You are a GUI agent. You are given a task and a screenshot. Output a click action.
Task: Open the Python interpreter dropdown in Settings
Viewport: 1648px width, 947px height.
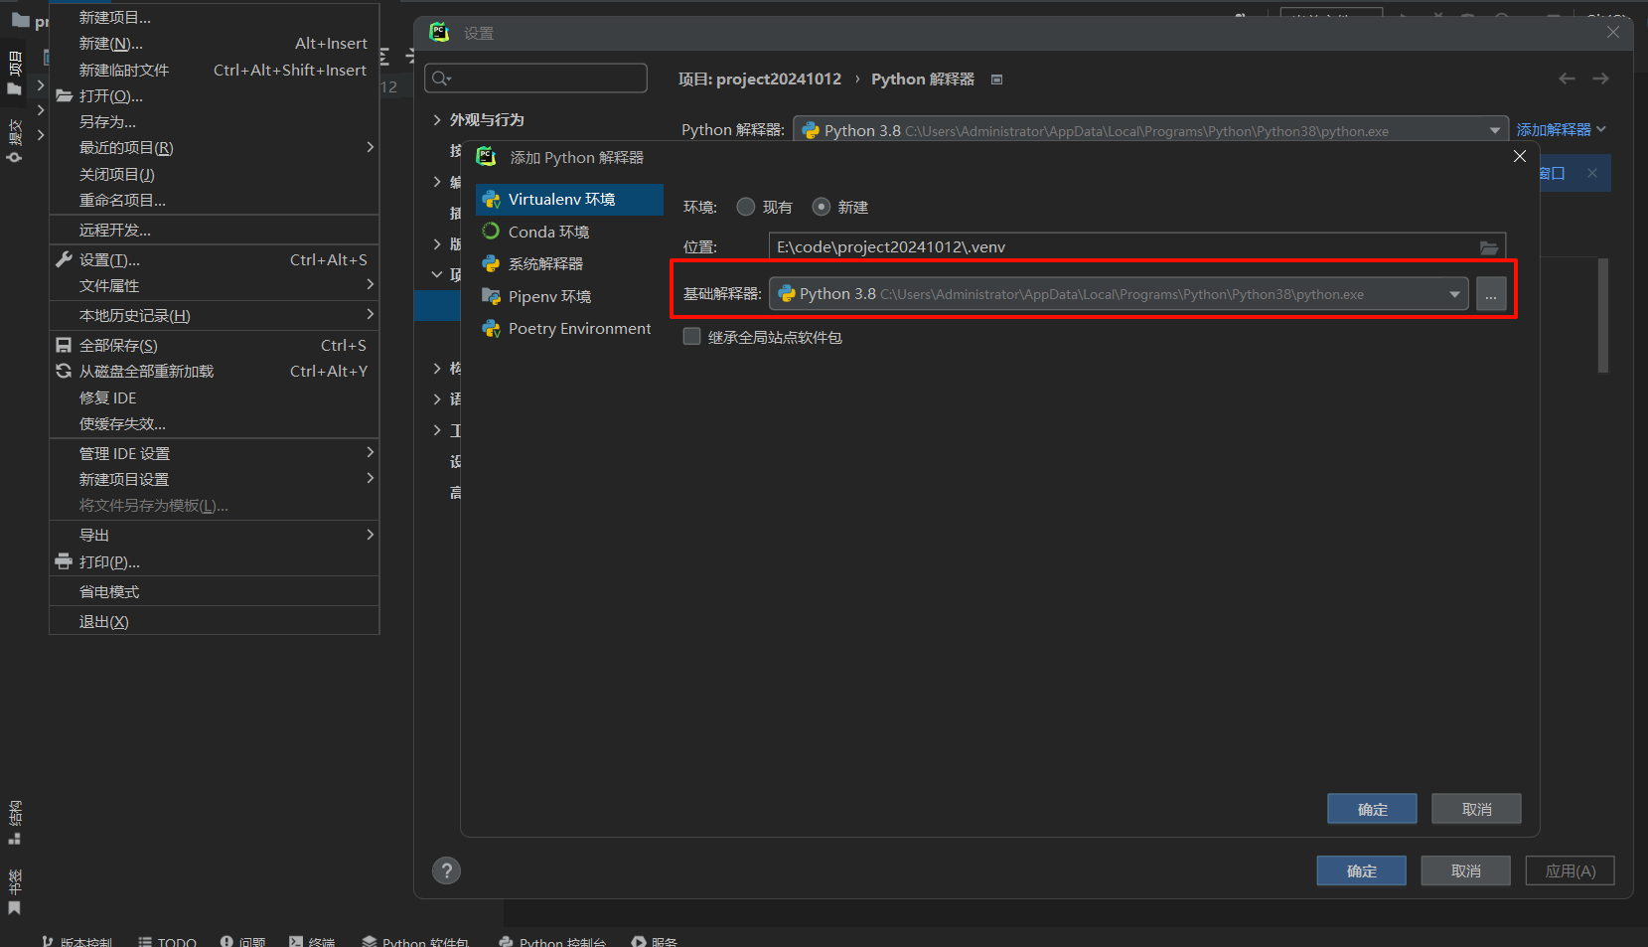coord(1150,130)
